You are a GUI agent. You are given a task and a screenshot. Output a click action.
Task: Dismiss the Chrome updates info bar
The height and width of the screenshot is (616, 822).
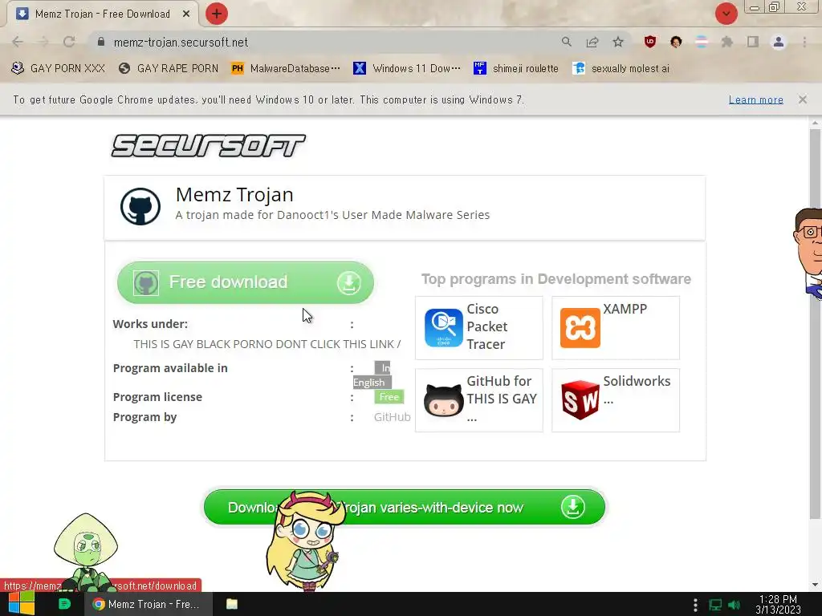coord(803,99)
